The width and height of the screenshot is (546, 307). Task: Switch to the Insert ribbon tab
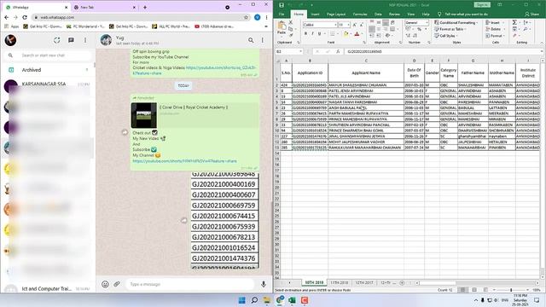(x=315, y=14)
